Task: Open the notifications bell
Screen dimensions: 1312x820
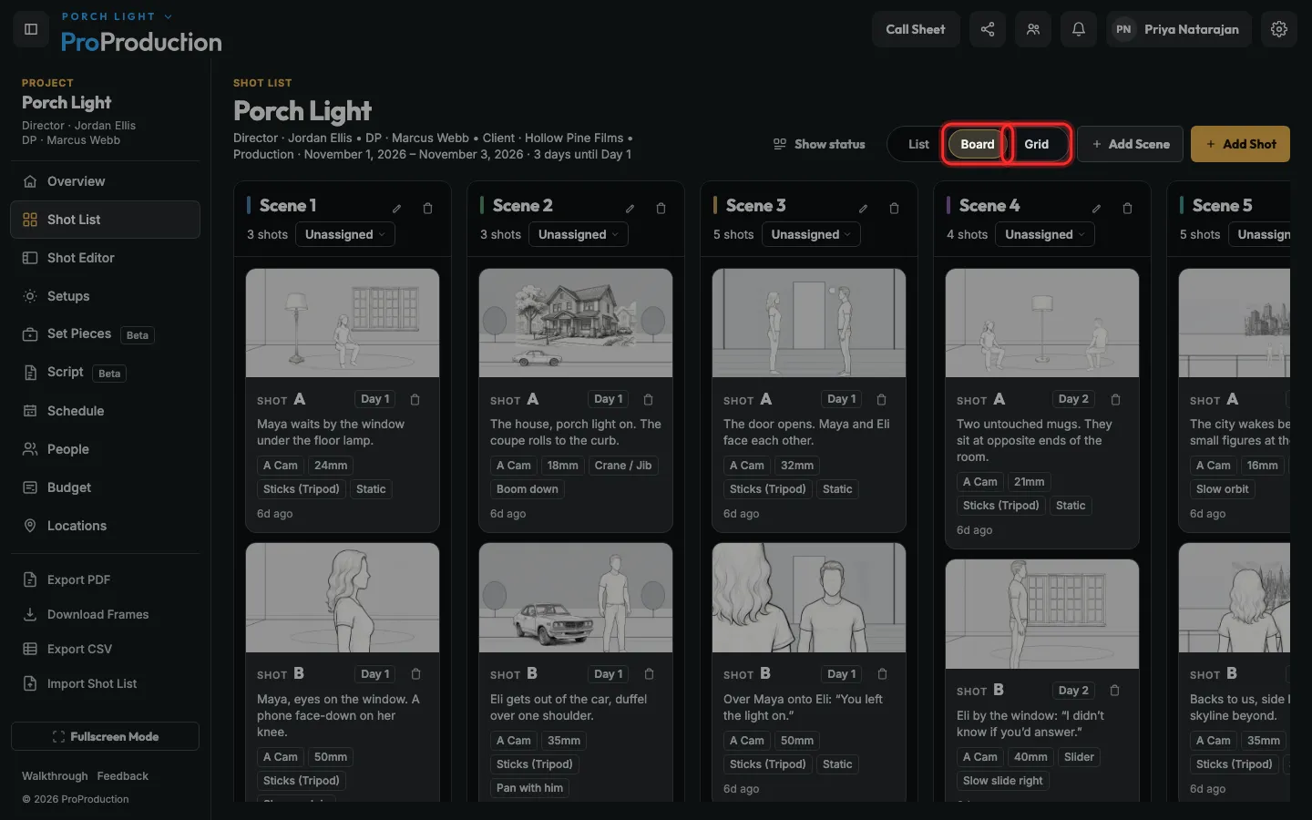Action: pos(1079,29)
